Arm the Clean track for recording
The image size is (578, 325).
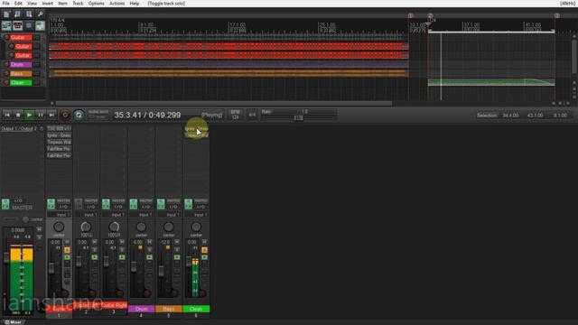click(6, 82)
